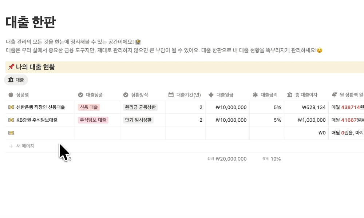Open the 합계 ₩20,000,000 calculation footer
Image resolution: width=364 pixels, height=218 pixels.
click(227, 159)
